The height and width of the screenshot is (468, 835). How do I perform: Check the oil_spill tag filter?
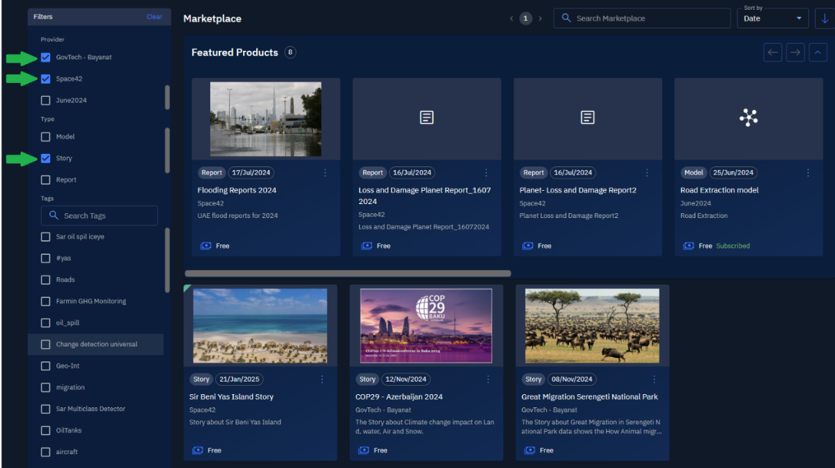(46, 323)
